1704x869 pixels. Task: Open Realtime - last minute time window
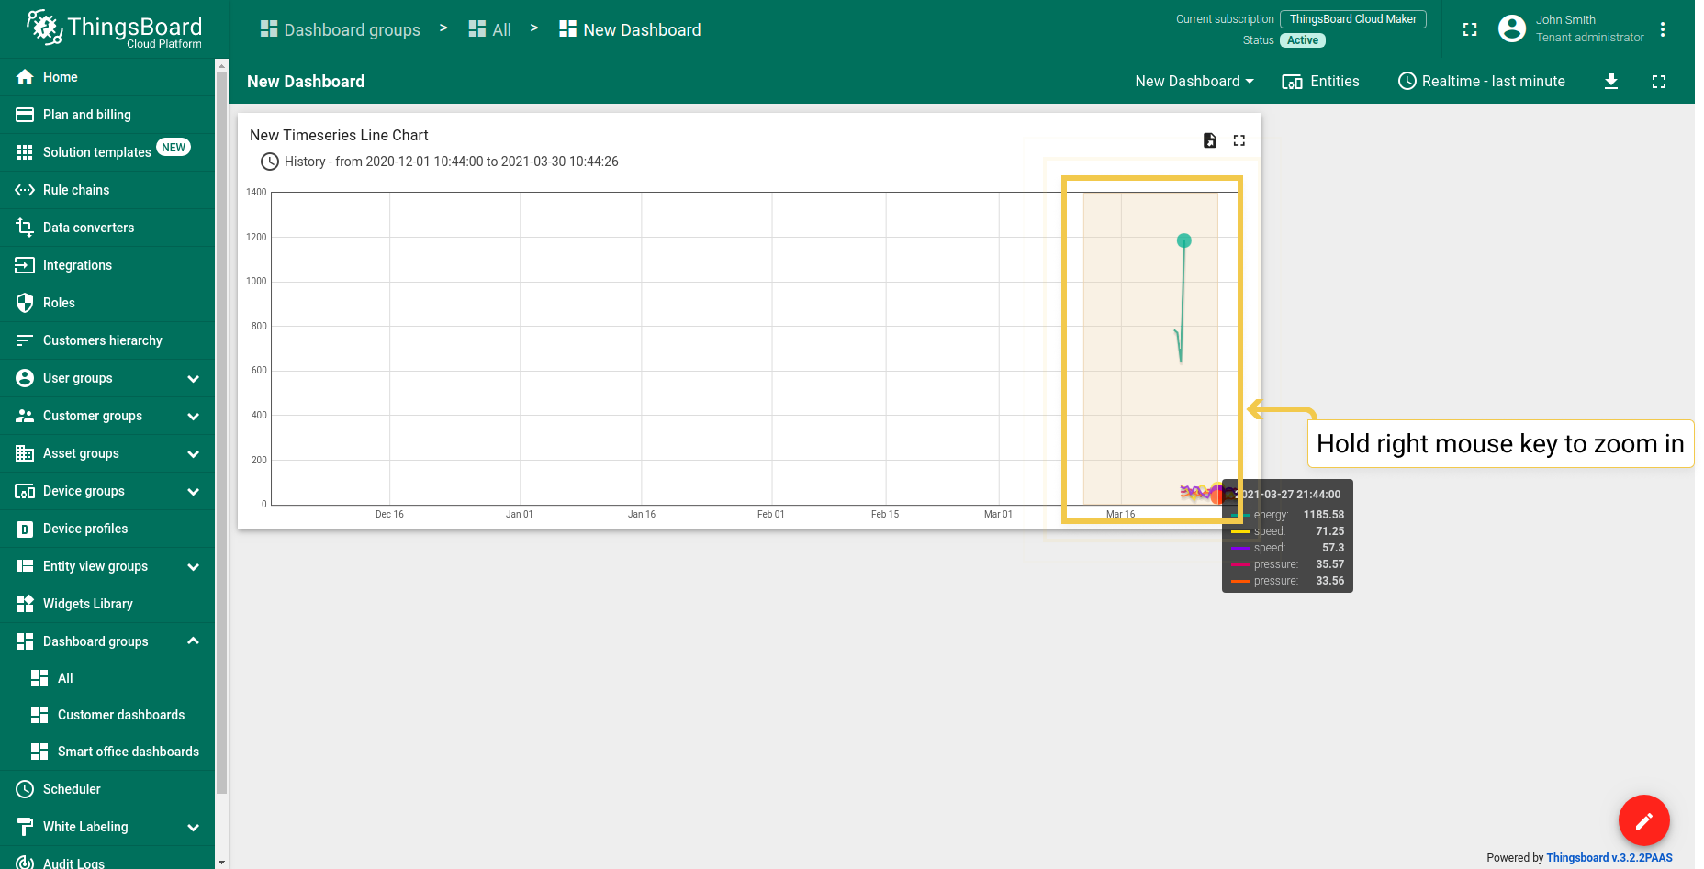tap(1482, 81)
